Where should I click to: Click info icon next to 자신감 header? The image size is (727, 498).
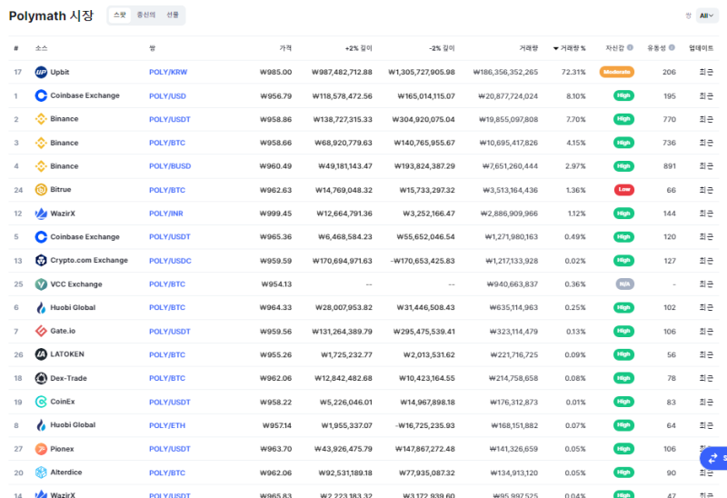point(630,48)
